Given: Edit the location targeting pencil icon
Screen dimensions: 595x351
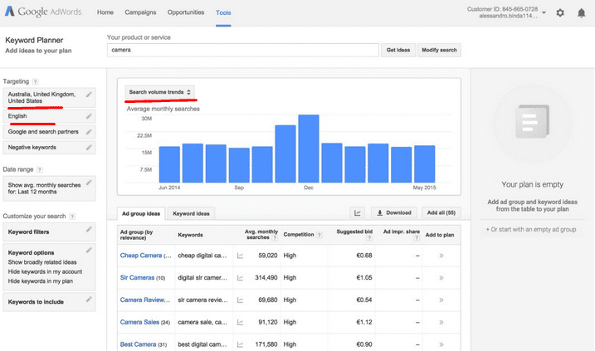Looking at the screenshot, I should tap(89, 95).
